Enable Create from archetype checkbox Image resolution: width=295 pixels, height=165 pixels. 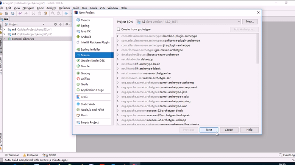118,29
